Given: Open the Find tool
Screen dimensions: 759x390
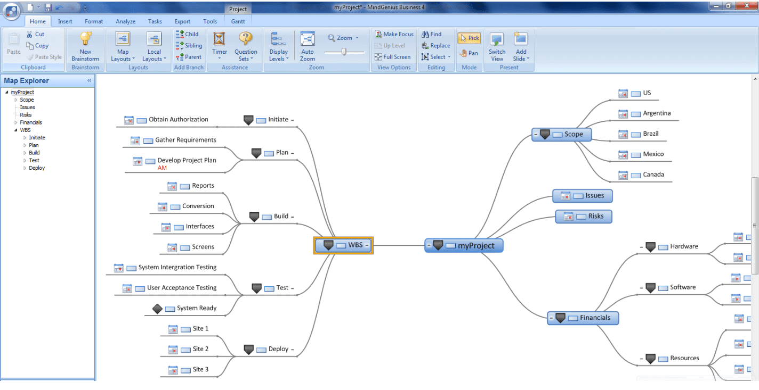Looking at the screenshot, I should point(431,34).
